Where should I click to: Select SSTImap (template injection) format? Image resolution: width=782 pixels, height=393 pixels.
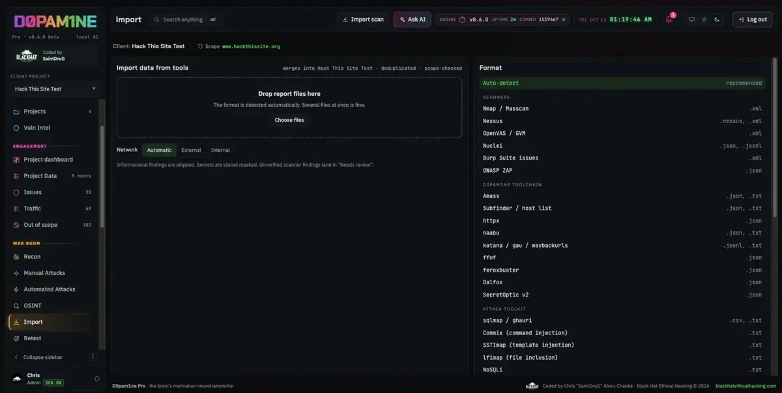[622, 345]
